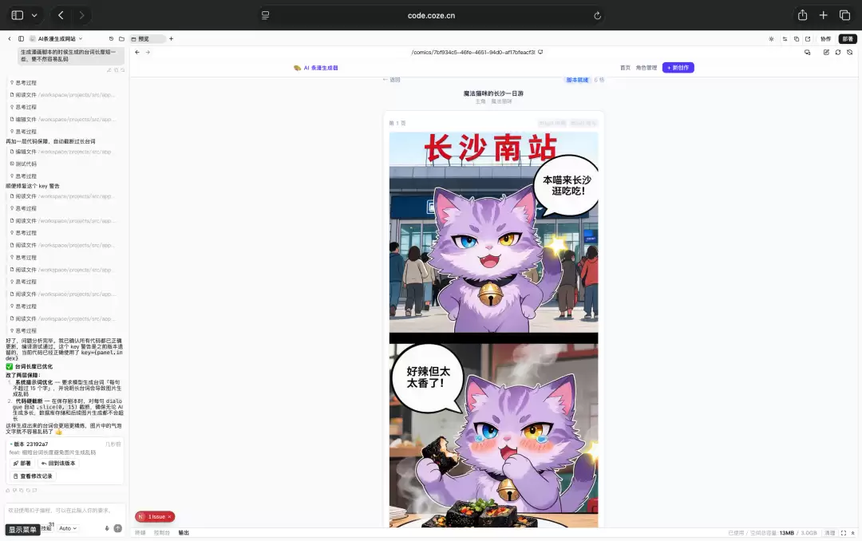Click the 清理 storage button
The width and height of the screenshot is (862, 541).
coord(829,533)
